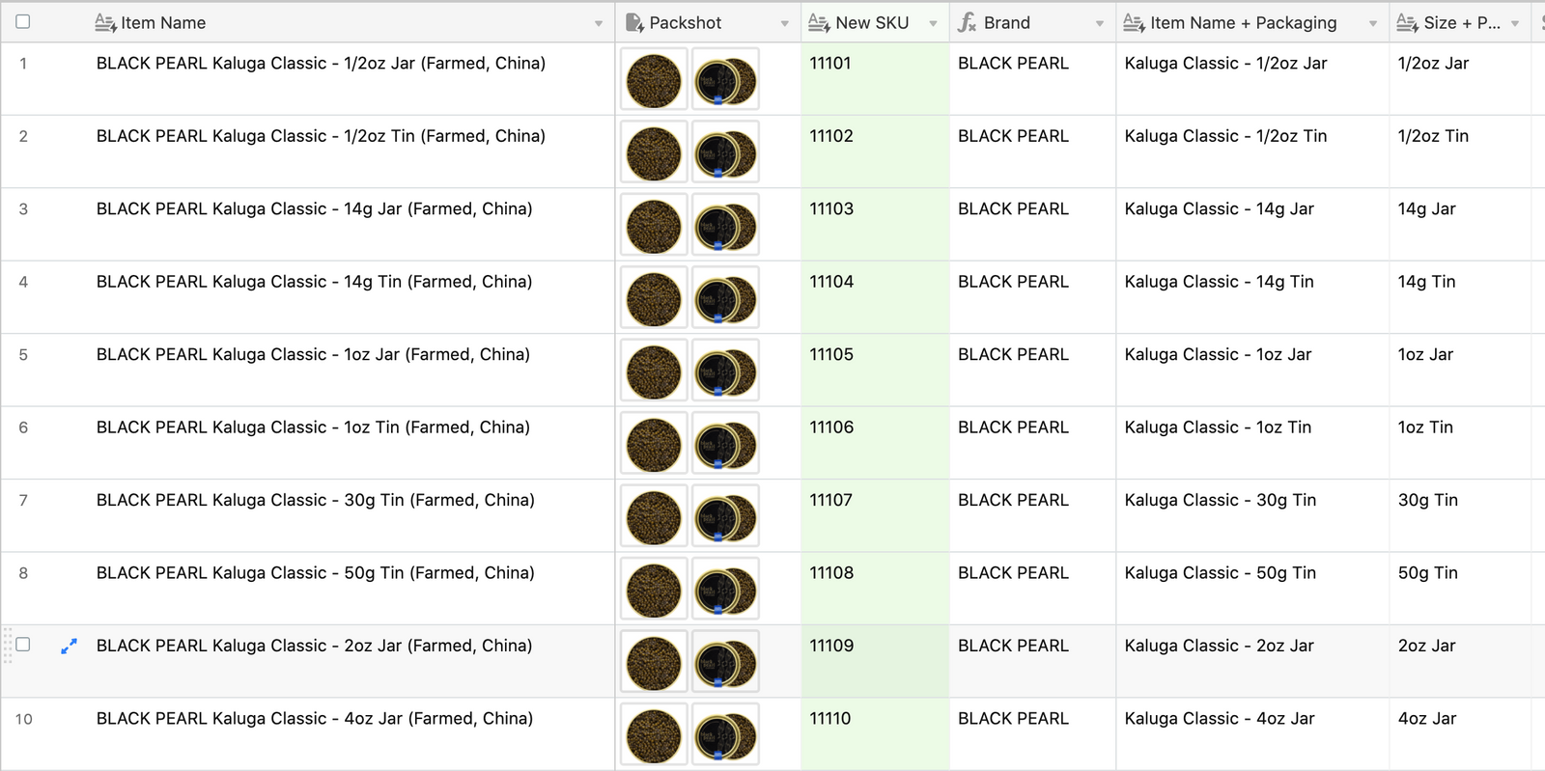This screenshot has height=771, width=1545.
Task: Click the text icon in Size + P... header
Action: [x=1407, y=22]
